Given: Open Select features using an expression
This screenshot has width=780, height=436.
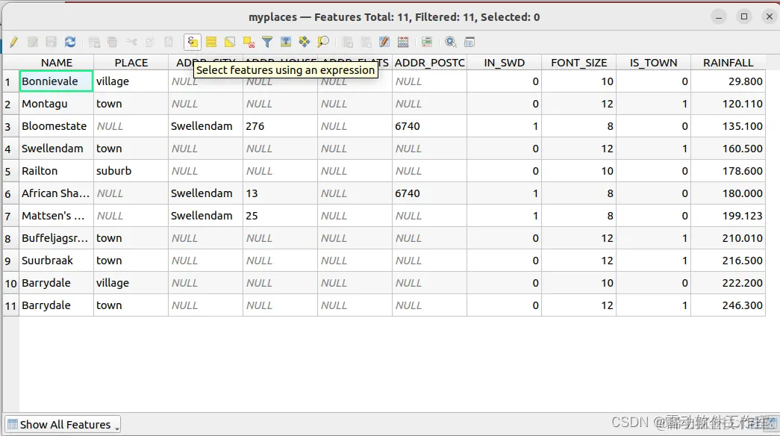Looking at the screenshot, I should tap(193, 43).
